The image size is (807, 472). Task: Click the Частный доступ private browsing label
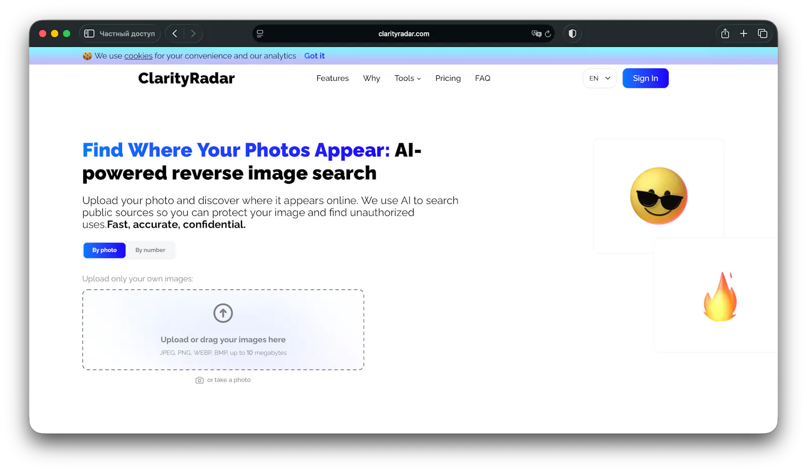pyautogui.click(x=127, y=34)
